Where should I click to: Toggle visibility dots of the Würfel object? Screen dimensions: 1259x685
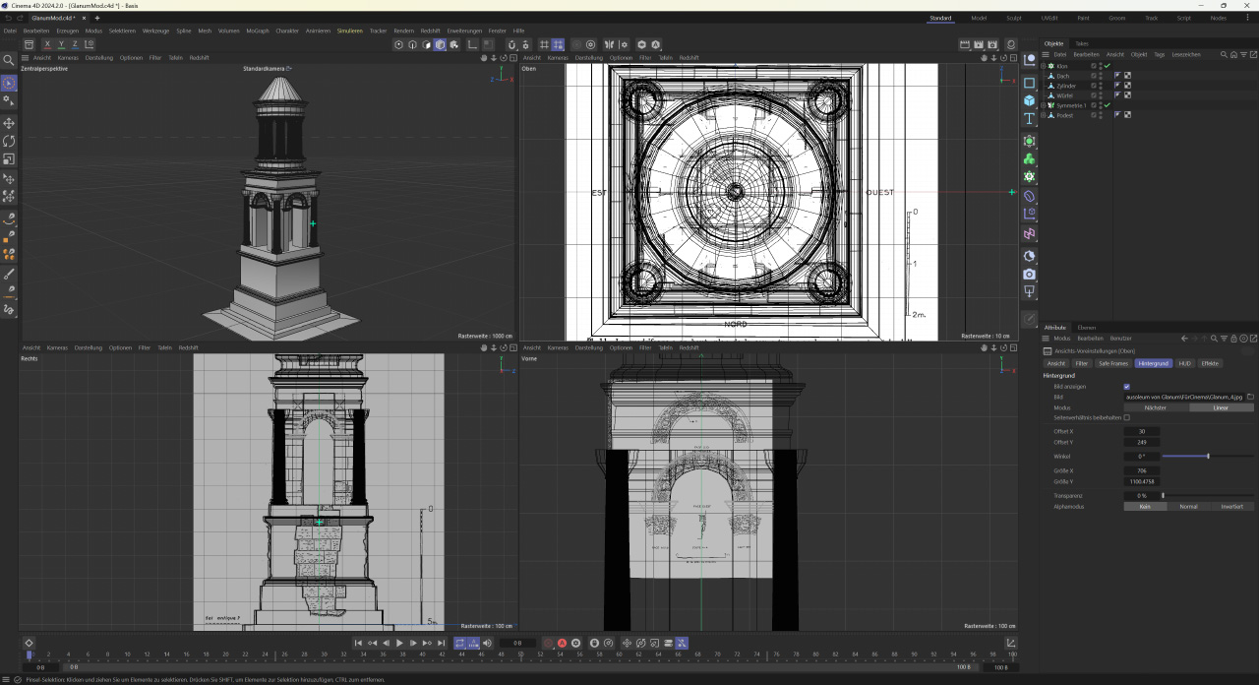[1101, 95]
